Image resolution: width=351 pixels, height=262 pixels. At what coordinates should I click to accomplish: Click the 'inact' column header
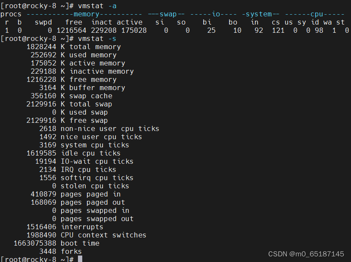coord(102,22)
